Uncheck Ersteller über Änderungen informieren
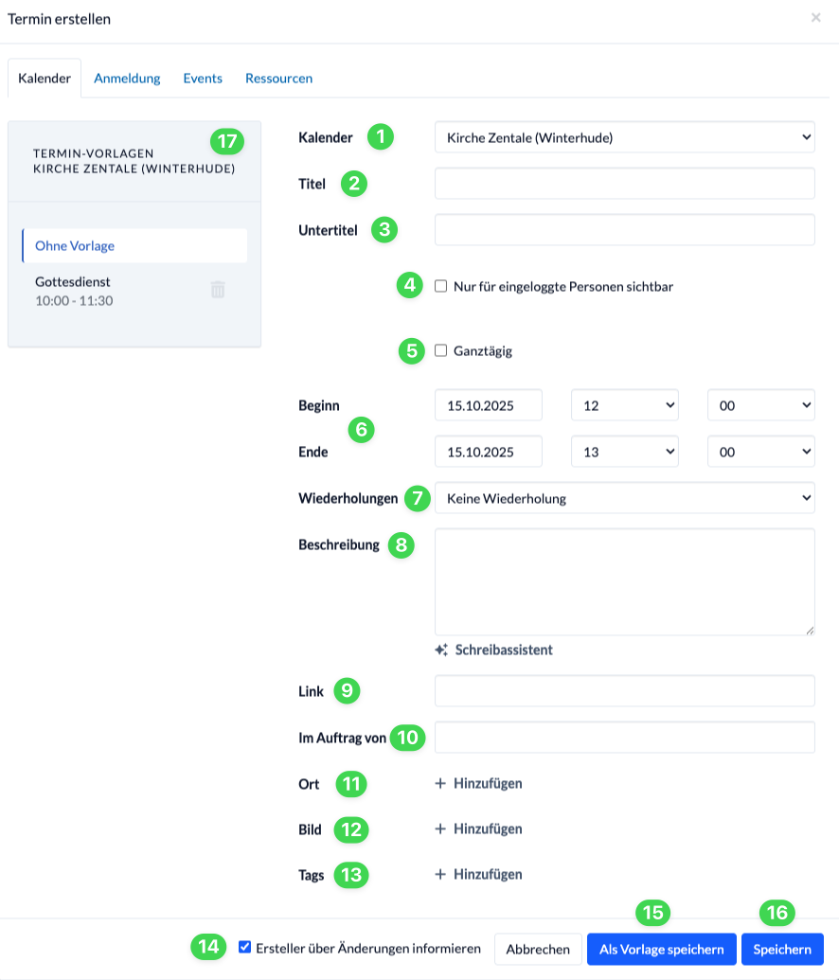 245,948
